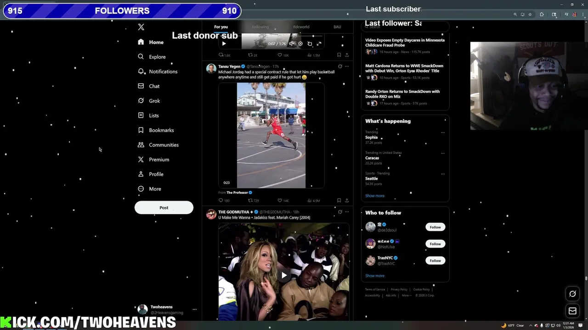
Task: Open more options for Seattle trend
Action: tap(443, 174)
